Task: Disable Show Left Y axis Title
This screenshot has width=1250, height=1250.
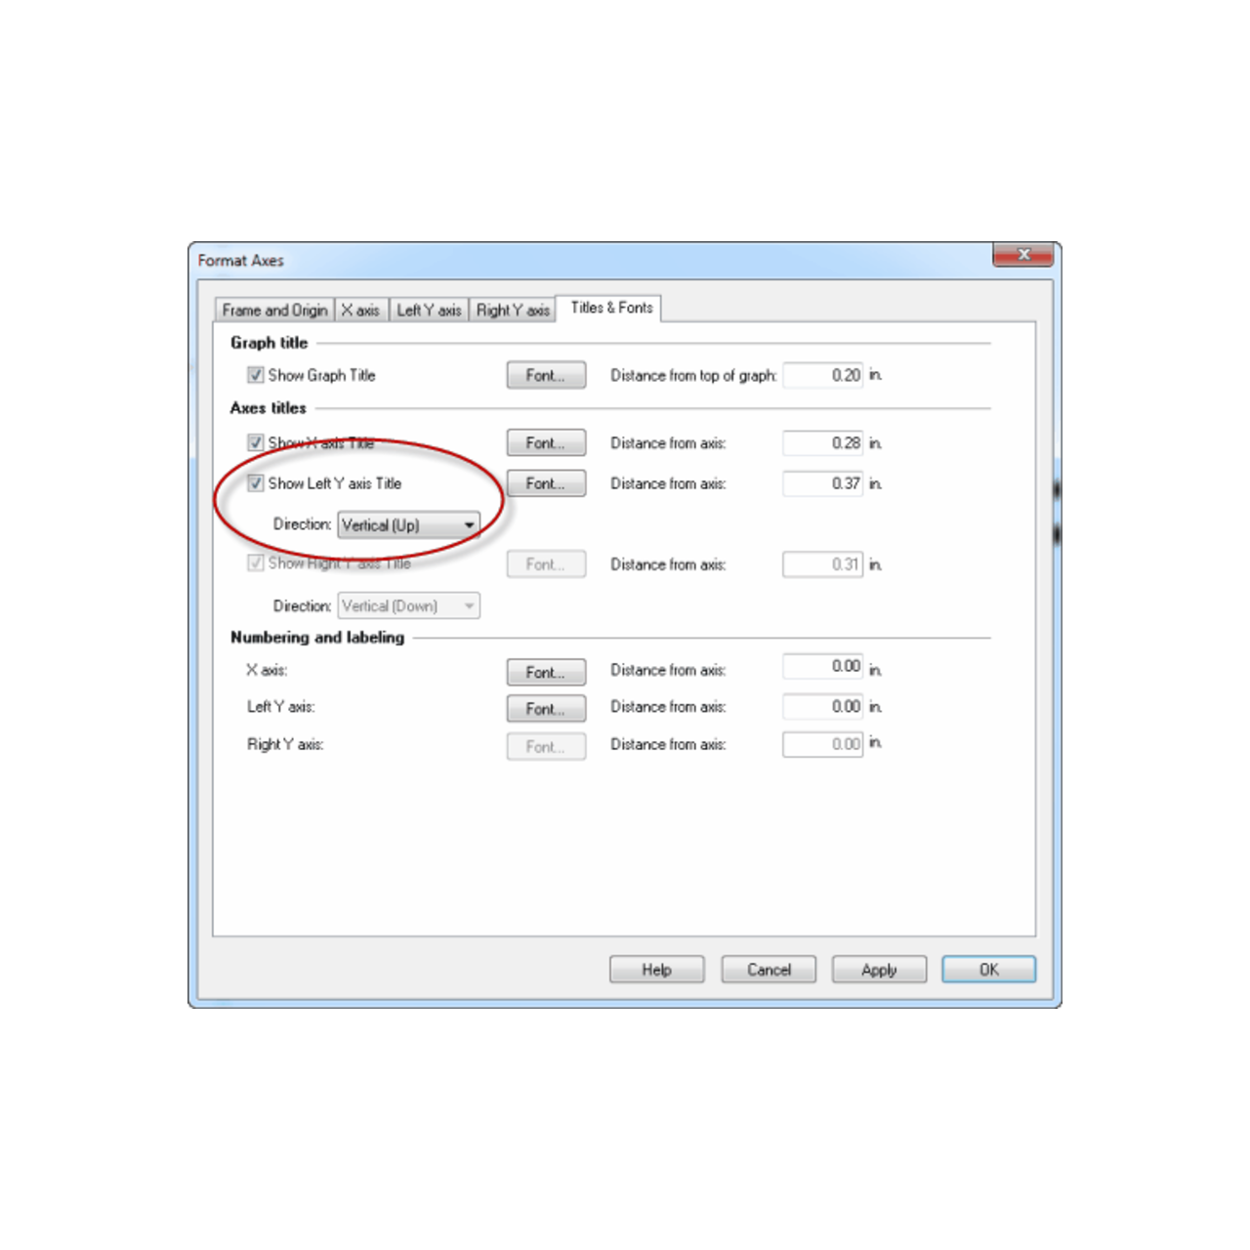Action: click(256, 483)
